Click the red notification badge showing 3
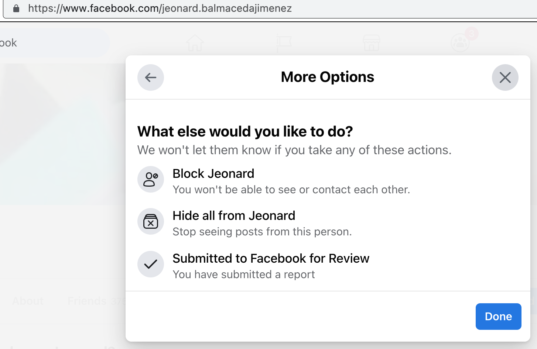The width and height of the screenshot is (537, 349). click(x=472, y=34)
